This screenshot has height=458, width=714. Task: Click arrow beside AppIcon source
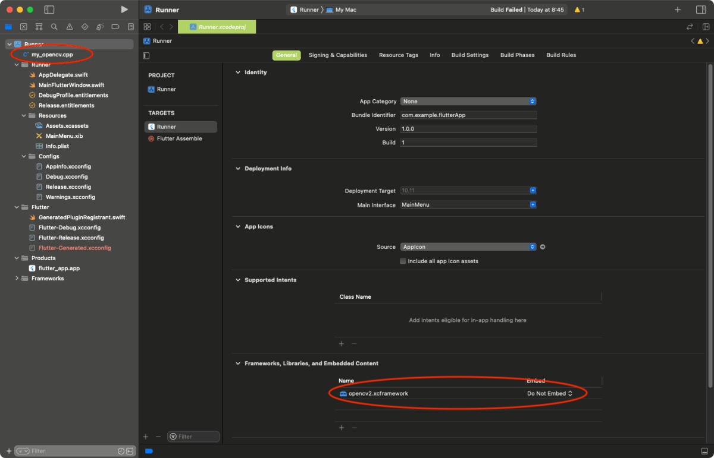(543, 247)
